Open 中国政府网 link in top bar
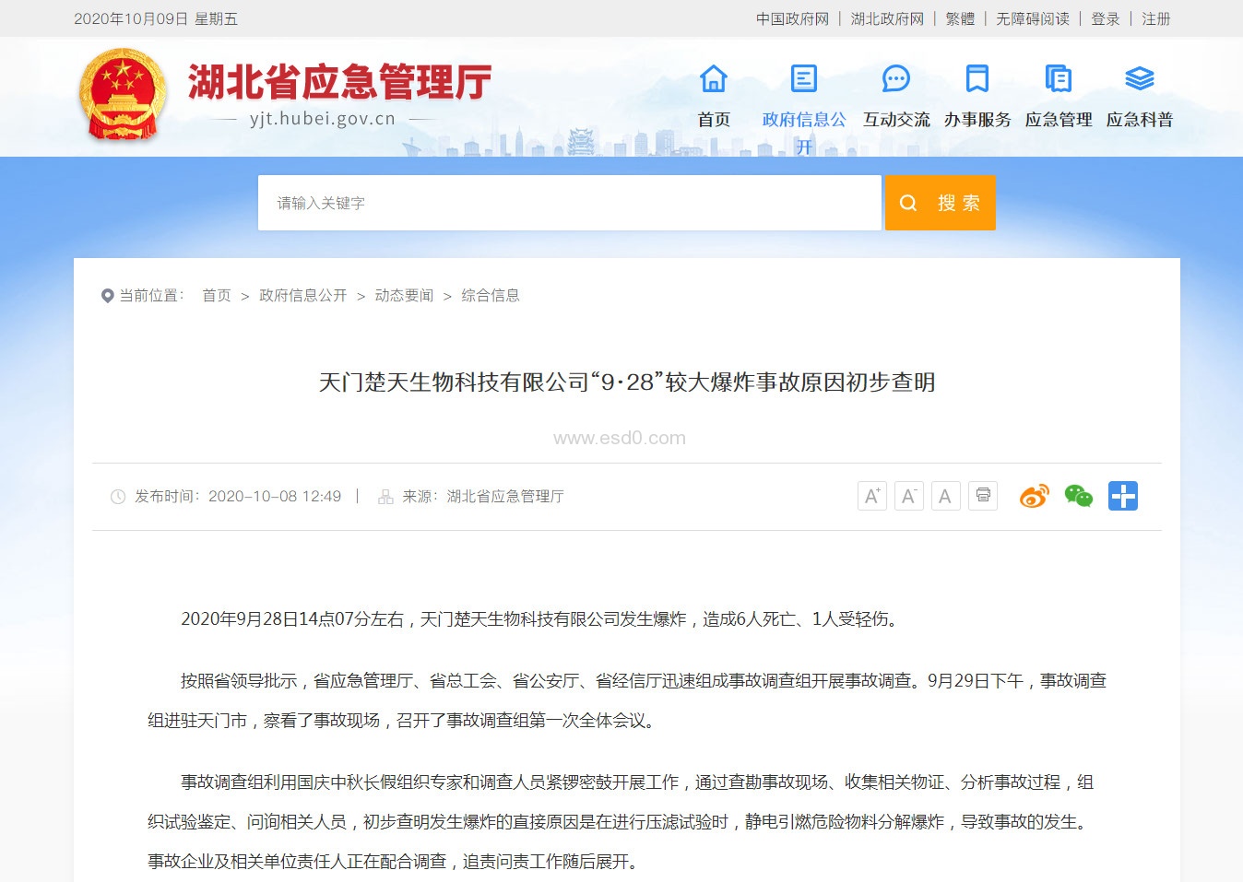This screenshot has height=882, width=1243. pos(792,19)
